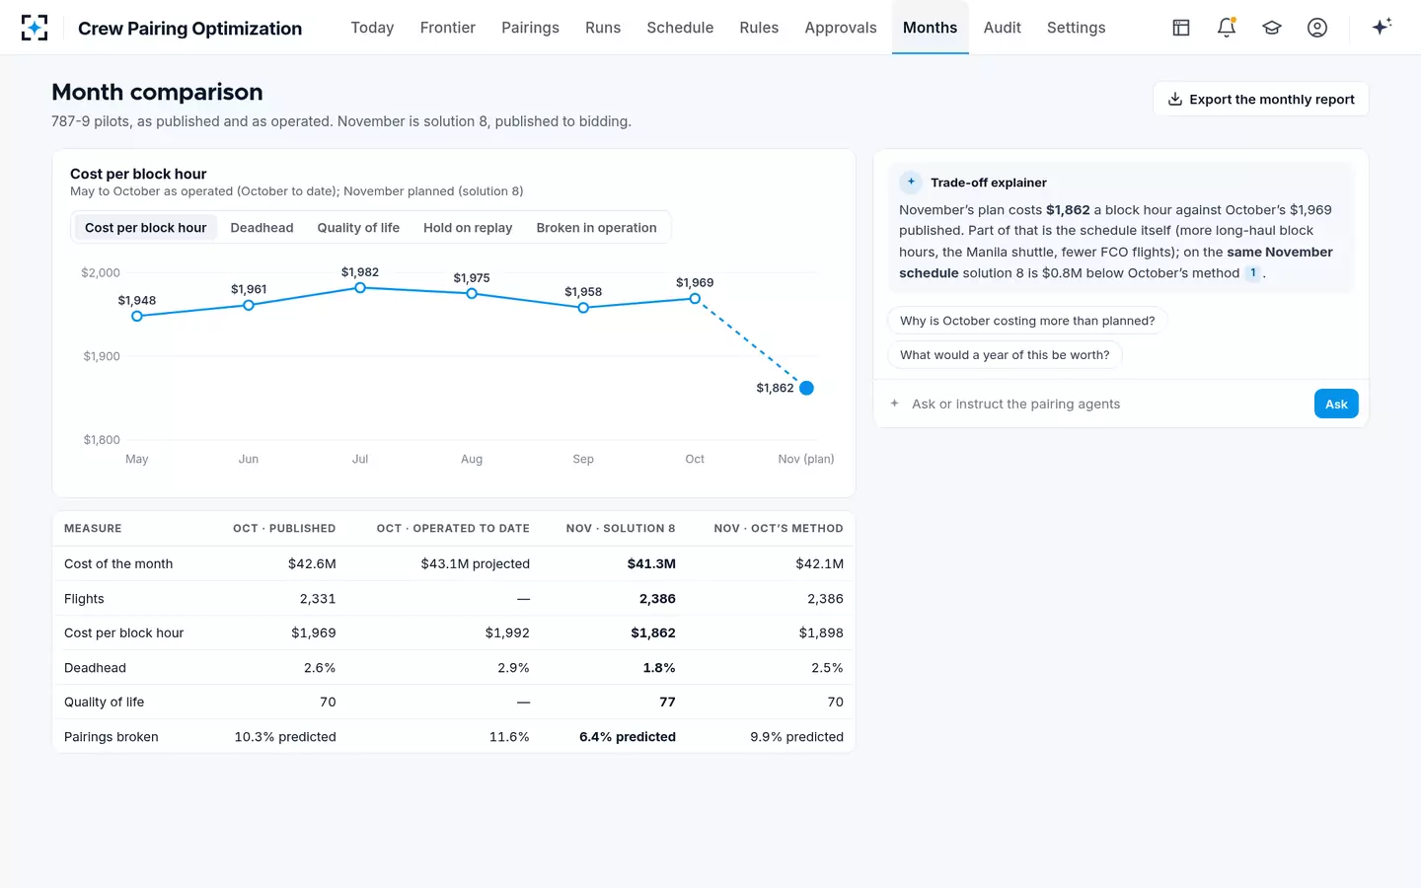Click the Nov plan $1,862 data point

click(806, 388)
